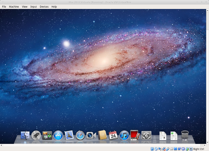Open the Trash in the dock
The image size is (209, 151).
(185, 135)
